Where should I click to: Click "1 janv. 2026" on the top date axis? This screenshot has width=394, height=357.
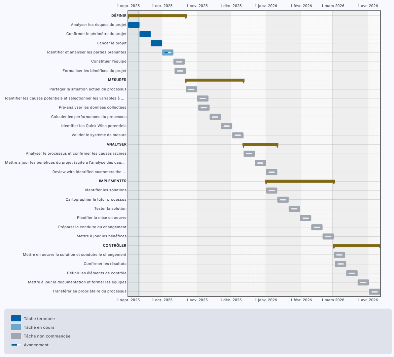coord(266,6)
